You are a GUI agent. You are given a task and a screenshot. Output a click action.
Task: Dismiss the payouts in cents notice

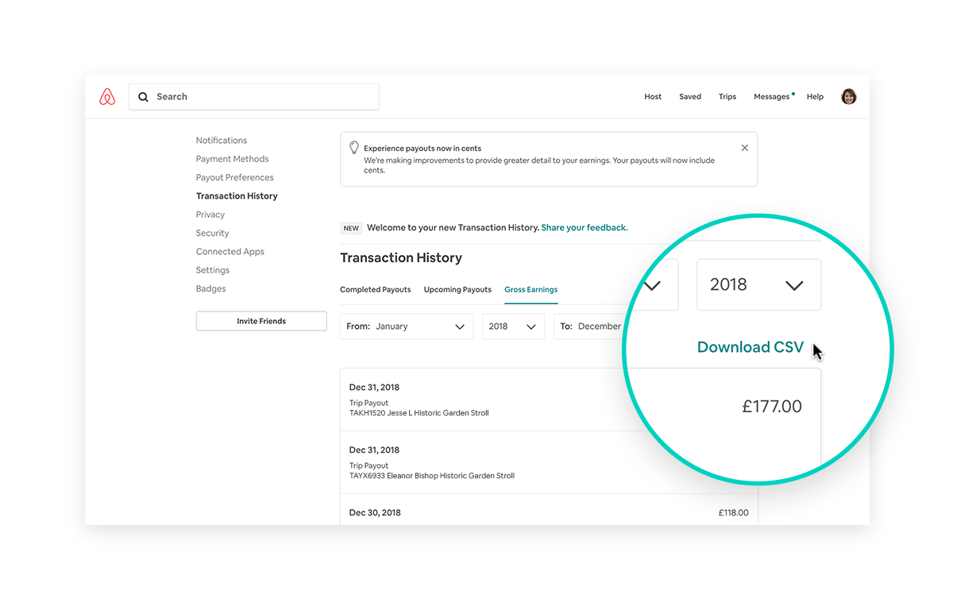coord(744,148)
